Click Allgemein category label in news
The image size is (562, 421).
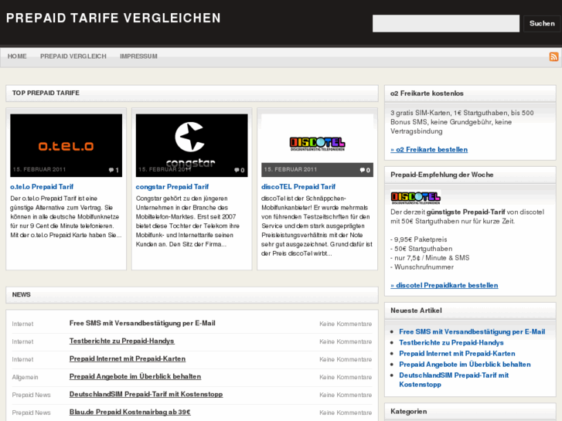tap(25, 377)
